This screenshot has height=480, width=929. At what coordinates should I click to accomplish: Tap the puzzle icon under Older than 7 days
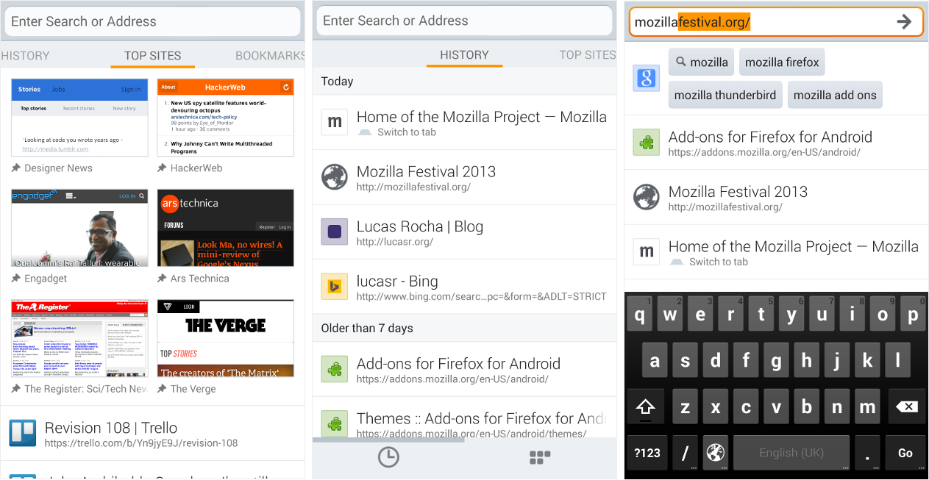click(335, 369)
